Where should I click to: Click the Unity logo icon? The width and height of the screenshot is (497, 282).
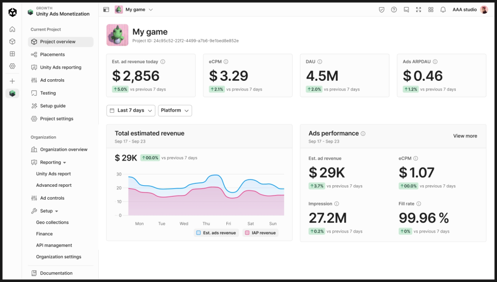point(12,12)
